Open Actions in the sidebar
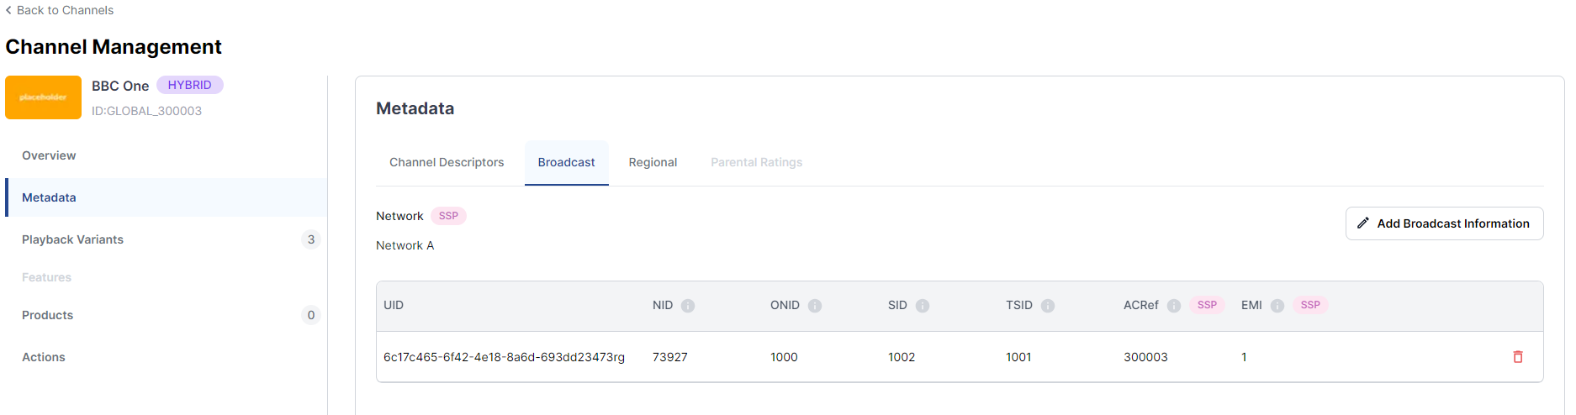 44,357
